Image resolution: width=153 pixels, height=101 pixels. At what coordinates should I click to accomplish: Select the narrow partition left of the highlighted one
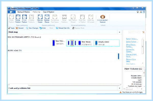coord(69,43)
